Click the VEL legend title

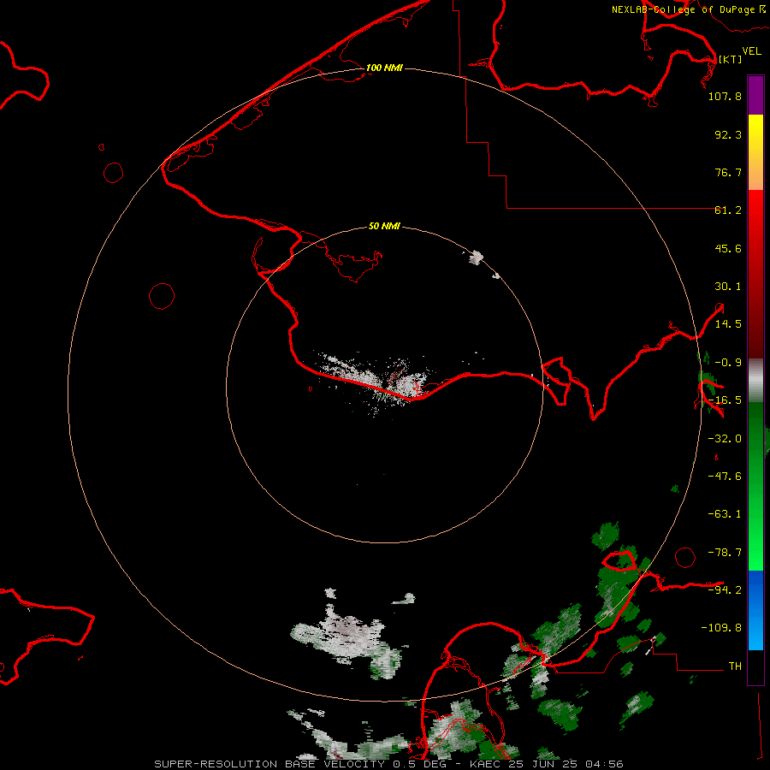[751, 50]
